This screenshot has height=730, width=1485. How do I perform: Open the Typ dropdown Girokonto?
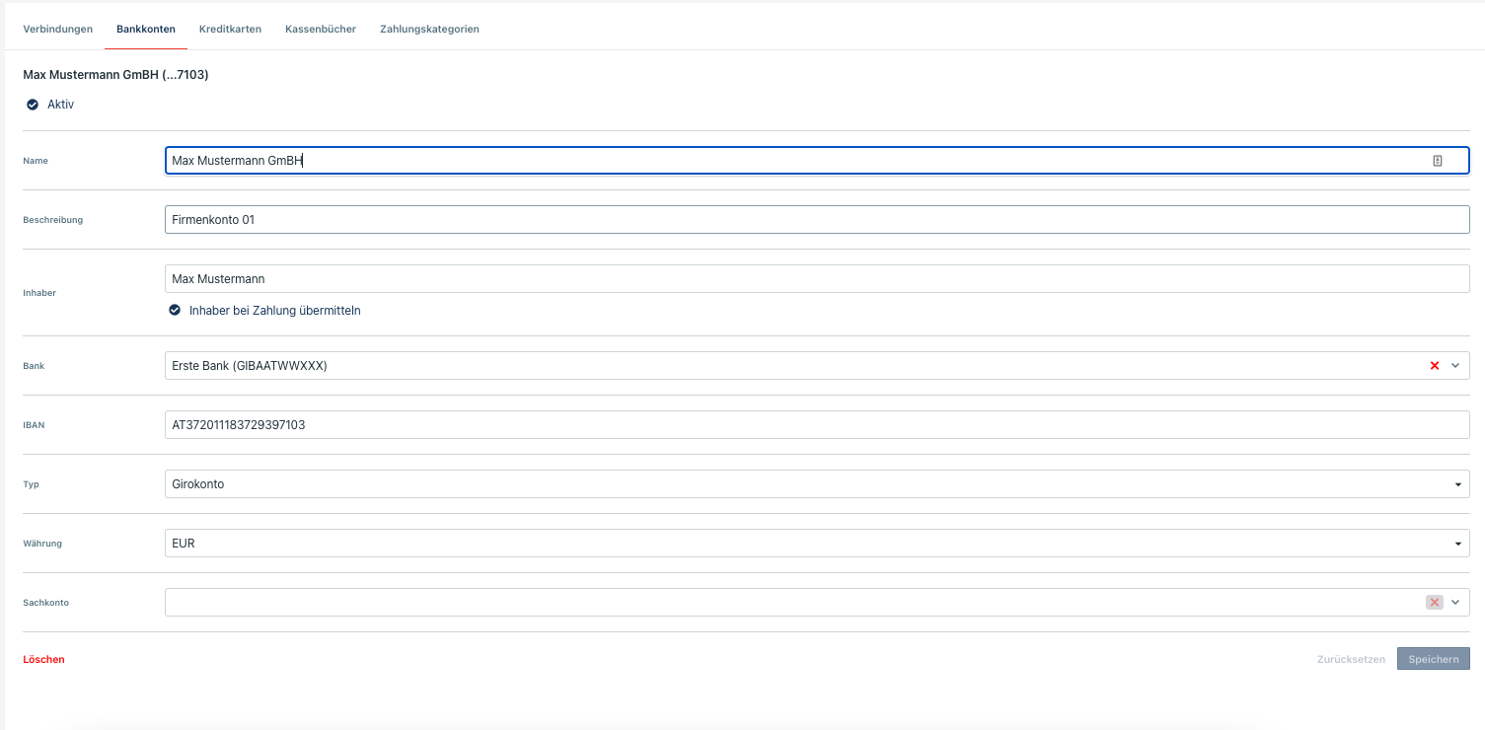pos(816,484)
